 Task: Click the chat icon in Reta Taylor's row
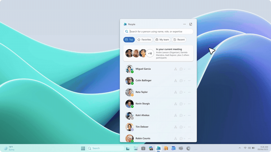click(181, 92)
